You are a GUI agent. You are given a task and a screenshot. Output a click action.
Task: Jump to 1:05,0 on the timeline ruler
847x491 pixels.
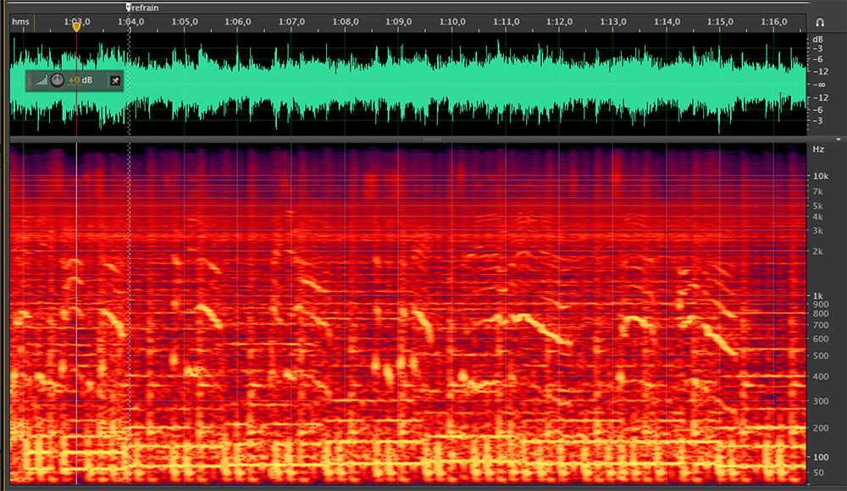point(184,21)
